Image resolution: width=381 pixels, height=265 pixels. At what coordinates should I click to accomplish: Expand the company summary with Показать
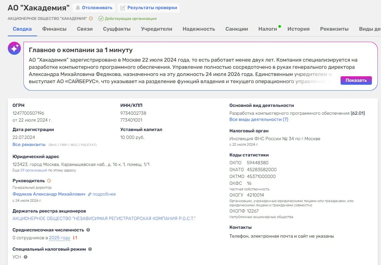click(x=356, y=81)
